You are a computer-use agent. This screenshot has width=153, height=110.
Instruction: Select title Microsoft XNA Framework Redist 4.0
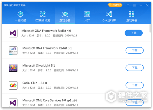pyautogui.click(x=46, y=31)
